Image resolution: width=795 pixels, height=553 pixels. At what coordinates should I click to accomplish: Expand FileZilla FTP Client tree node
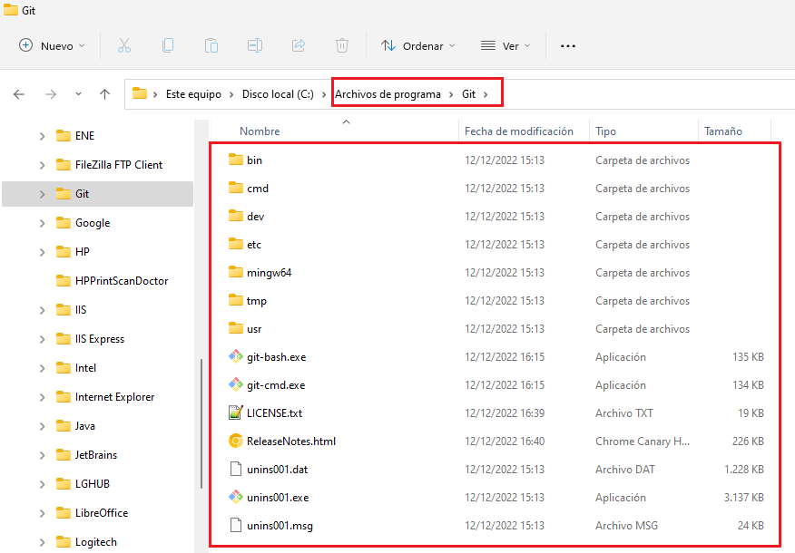pos(42,165)
